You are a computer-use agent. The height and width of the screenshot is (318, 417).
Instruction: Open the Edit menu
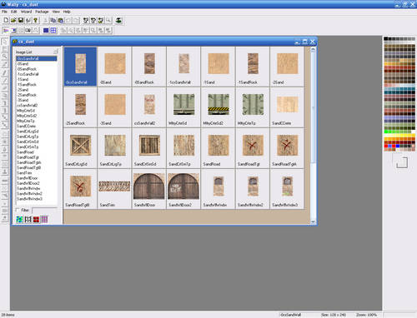tap(14, 12)
